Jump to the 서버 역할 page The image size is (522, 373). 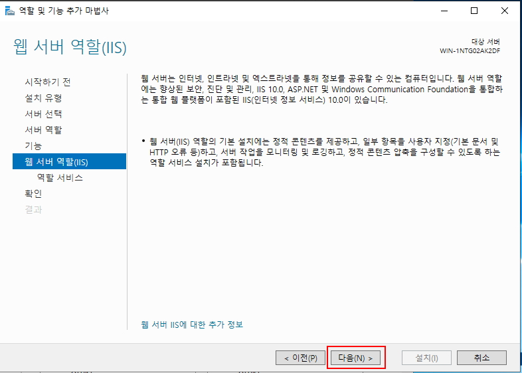coord(43,129)
